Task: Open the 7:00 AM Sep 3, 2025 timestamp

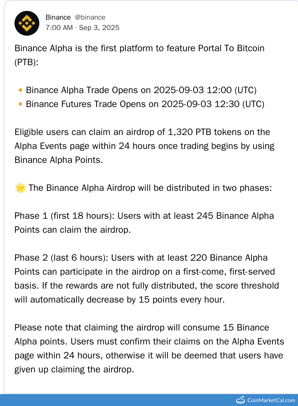Action: (x=82, y=28)
